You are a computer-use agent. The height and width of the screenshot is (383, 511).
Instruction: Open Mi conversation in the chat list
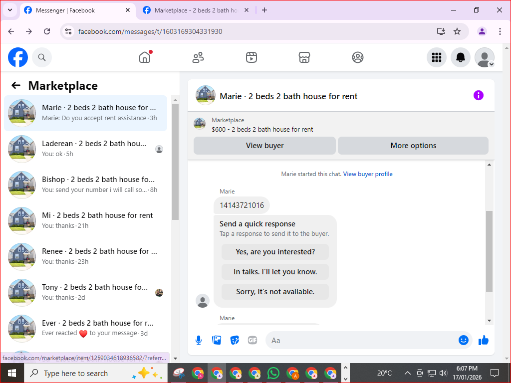pos(86,220)
